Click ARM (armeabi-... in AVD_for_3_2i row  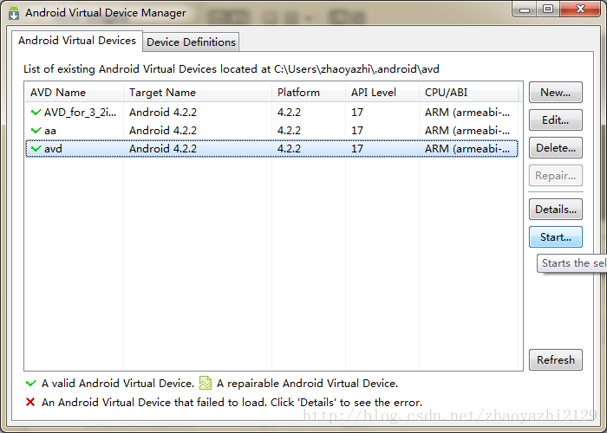467,112
